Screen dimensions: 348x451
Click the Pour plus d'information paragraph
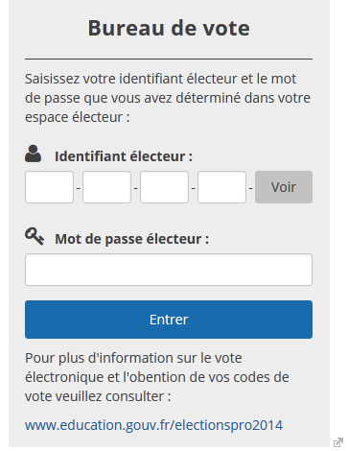tap(157, 377)
